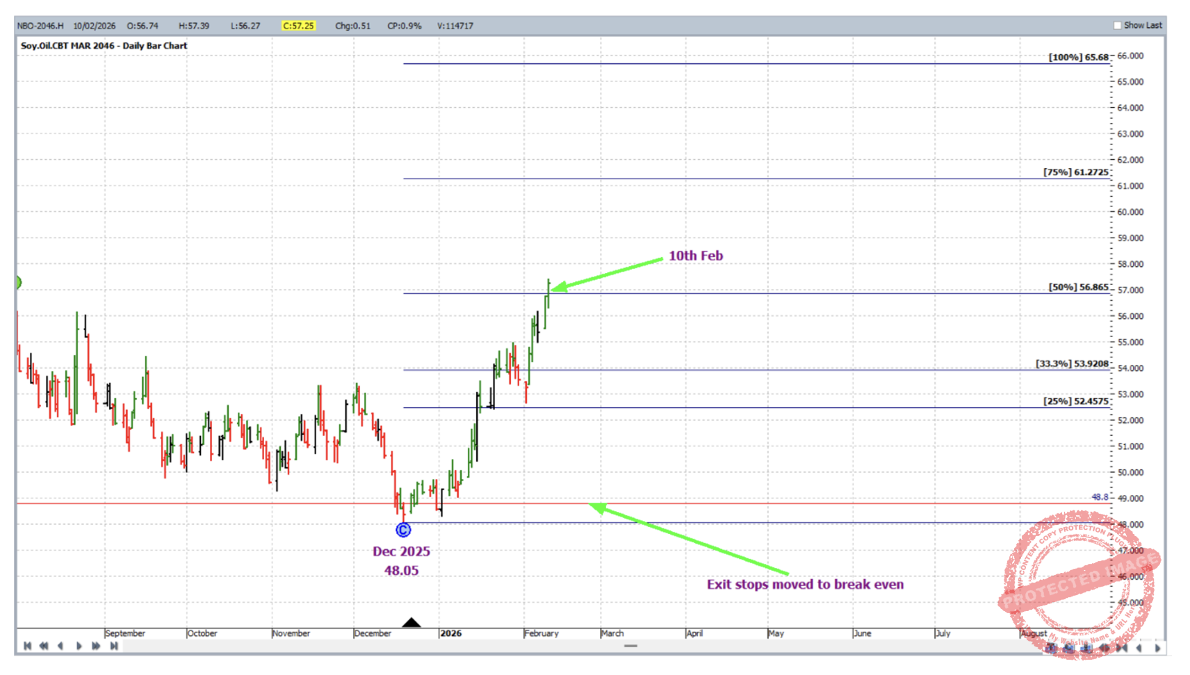The image size is (1190, 675).
Task: Click the 33.3% level label 53.9208
Action: tap(1072, 363)
